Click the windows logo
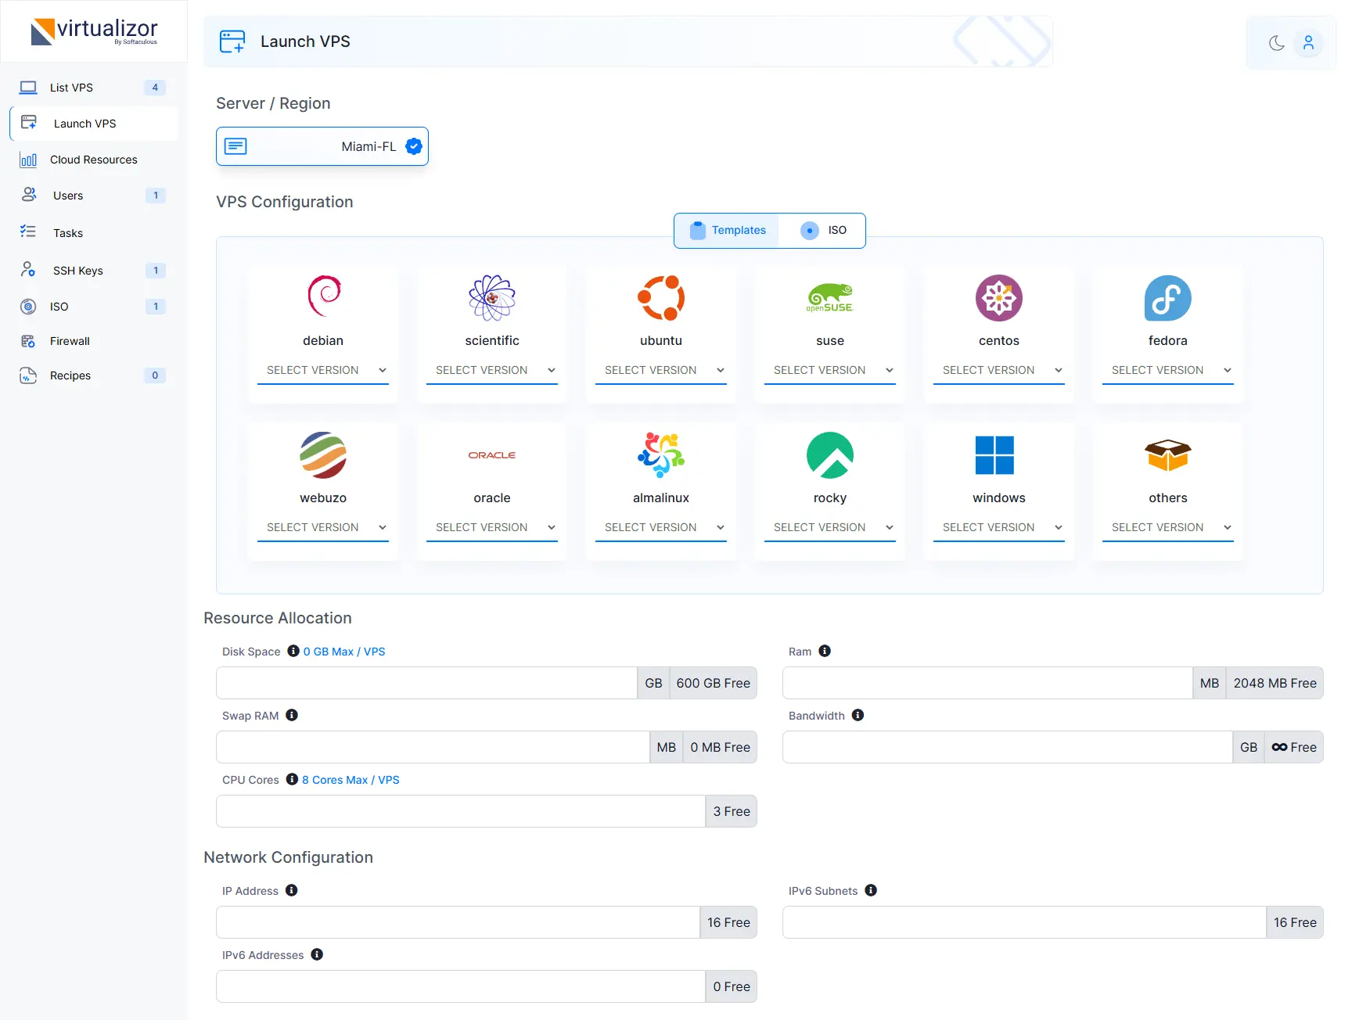This screenshot has width=1352, height=1020. 994,454
